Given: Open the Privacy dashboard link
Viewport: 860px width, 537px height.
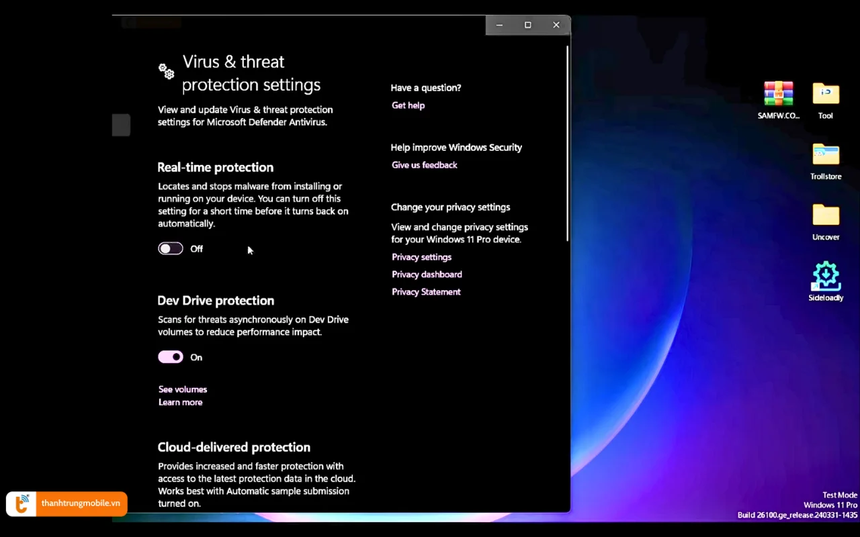Looking at the screenshot, I should tap(427, 275).
